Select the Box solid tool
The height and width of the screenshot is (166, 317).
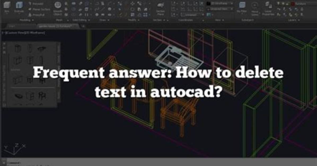7,7
